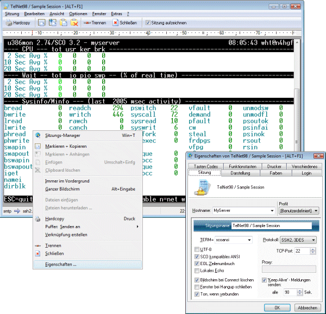The height and width of the screenshot is (314, 326).
Task: Open the Hostname MyServer dropdown
Action: (x=272, y=211)
